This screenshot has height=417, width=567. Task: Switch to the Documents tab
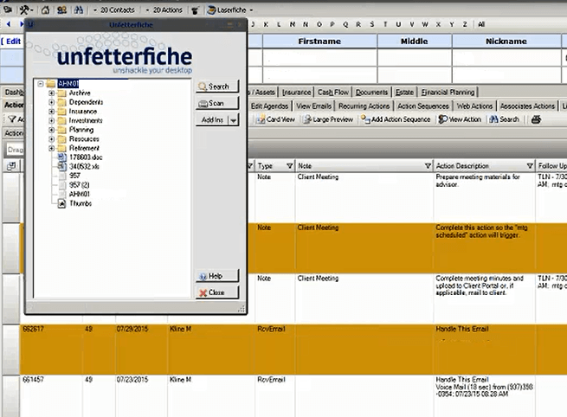pyautogui.click(x=371, y=93)
